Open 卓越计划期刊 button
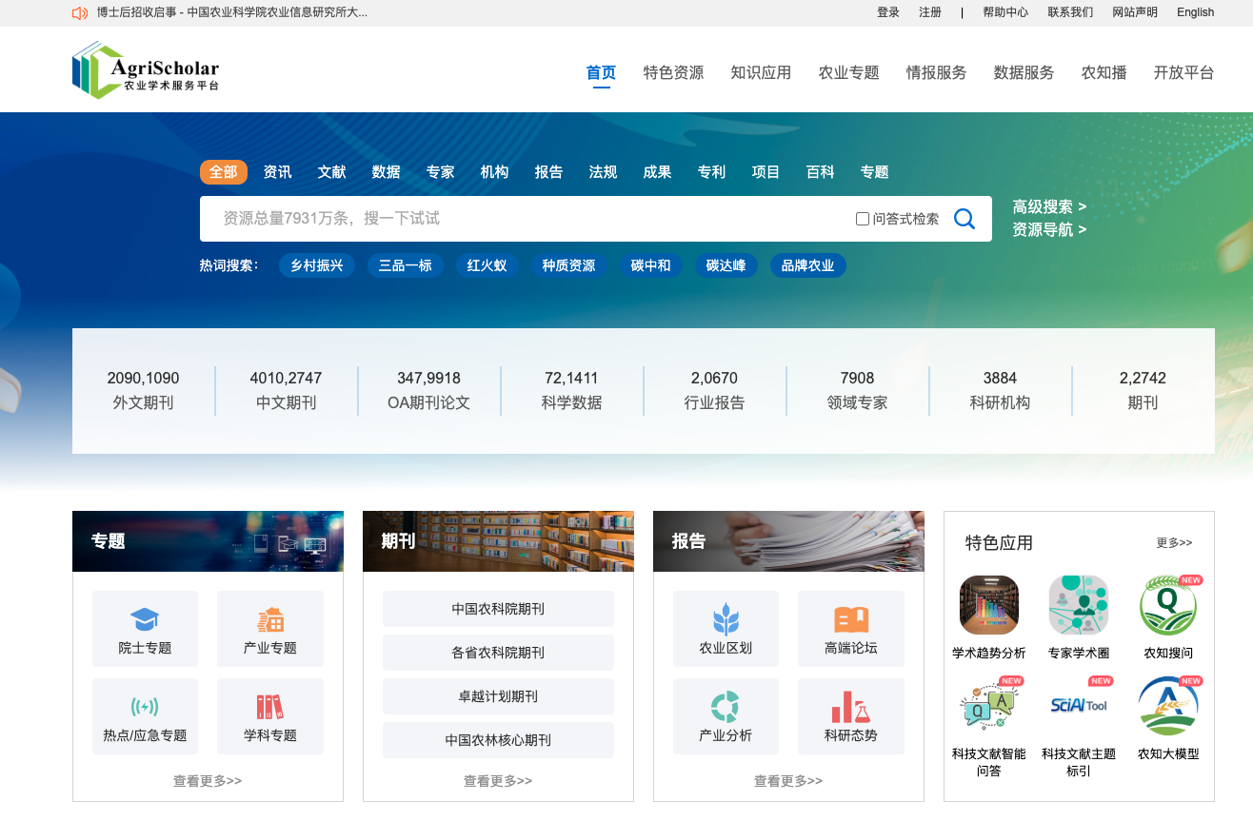The width and height of the screenshot is (1253, 821). click(x=498, y=696)
